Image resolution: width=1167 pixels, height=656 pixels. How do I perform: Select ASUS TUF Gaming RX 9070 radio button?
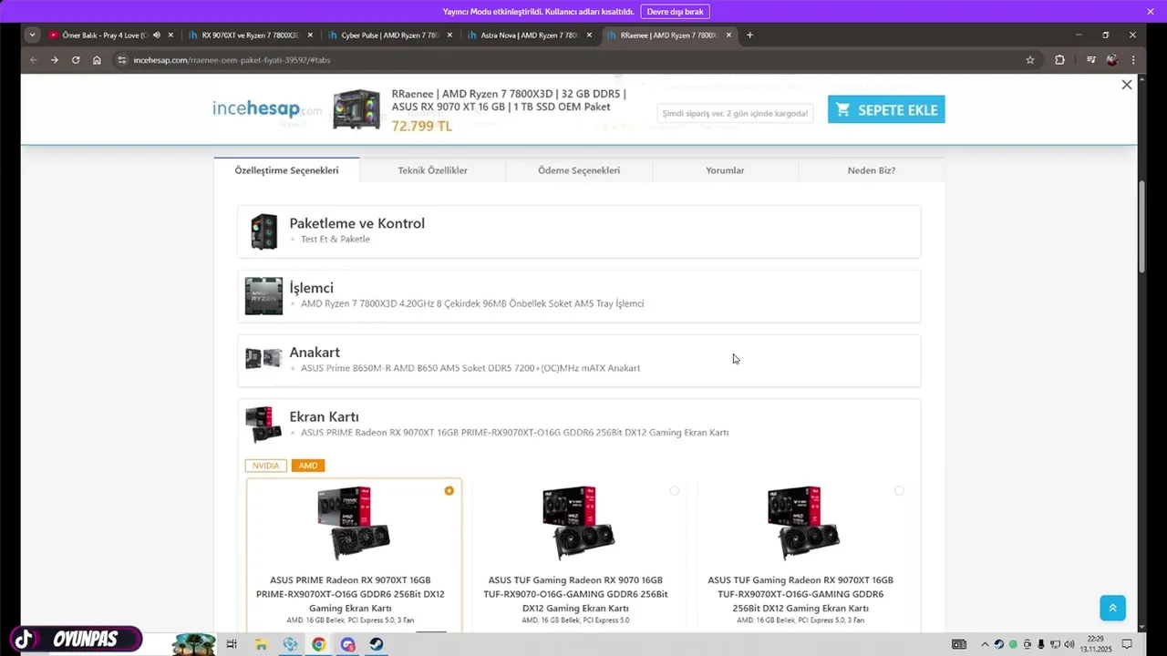(674, 491)
